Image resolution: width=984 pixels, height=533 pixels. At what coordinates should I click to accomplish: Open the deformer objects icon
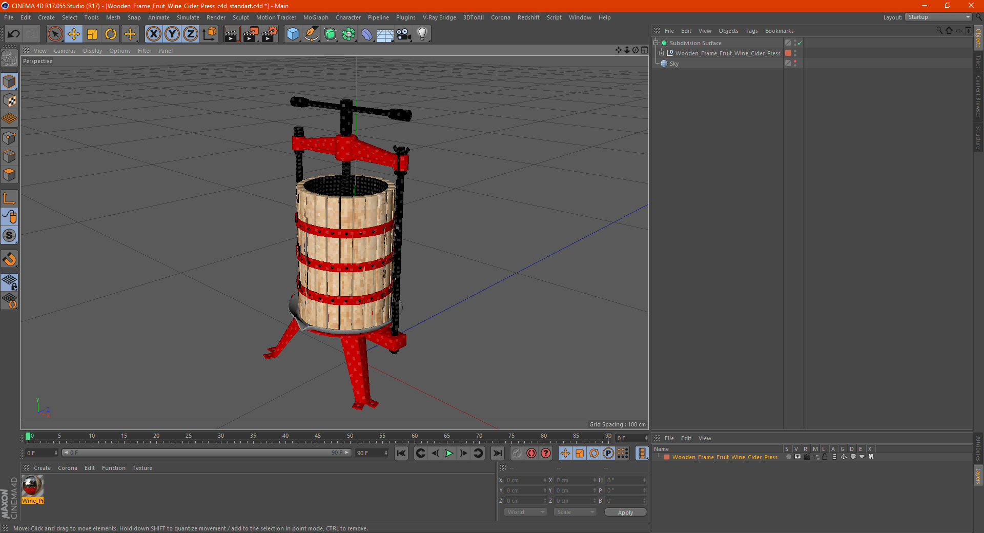(x=367, y=34)
